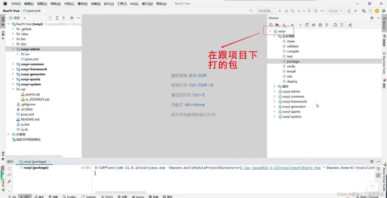Expand the ruoyi-common module folder

coord(13,64)
